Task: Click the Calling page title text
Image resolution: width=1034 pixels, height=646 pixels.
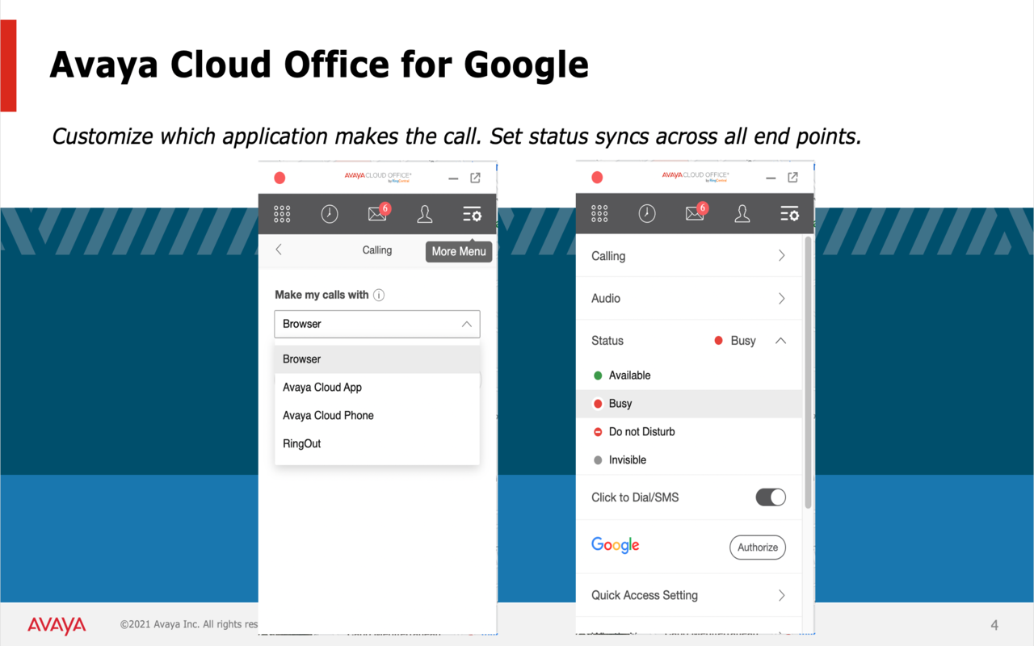Action: pyautogui.click(x=377, y=250)
